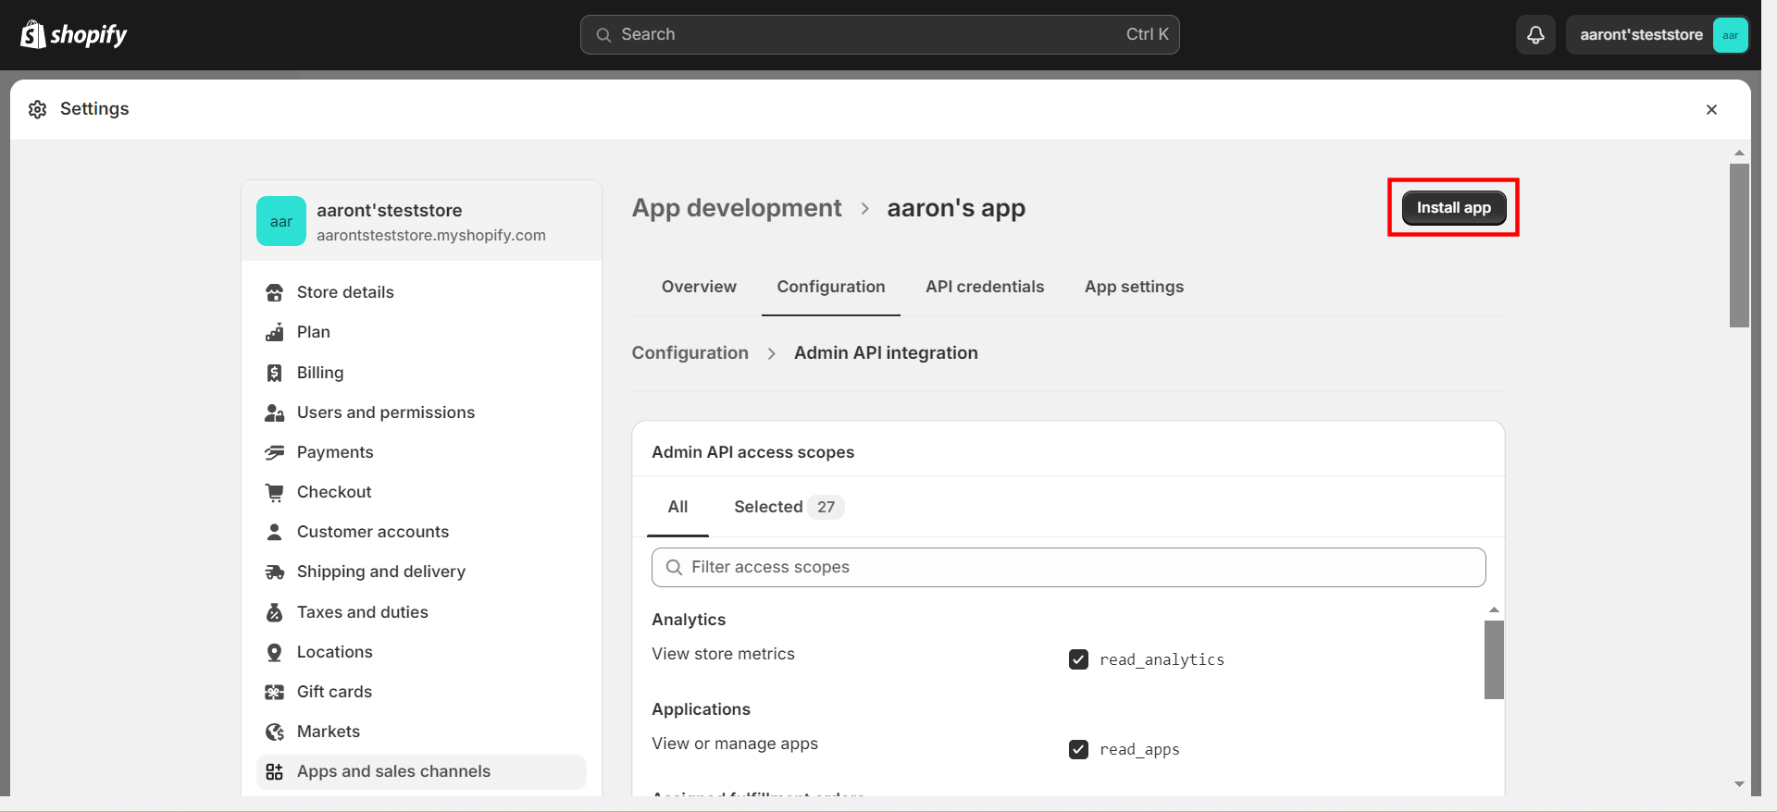The width and height of the screenshot is (1777, 812).
Task: Show All access scopes tab
Action: 677,507
